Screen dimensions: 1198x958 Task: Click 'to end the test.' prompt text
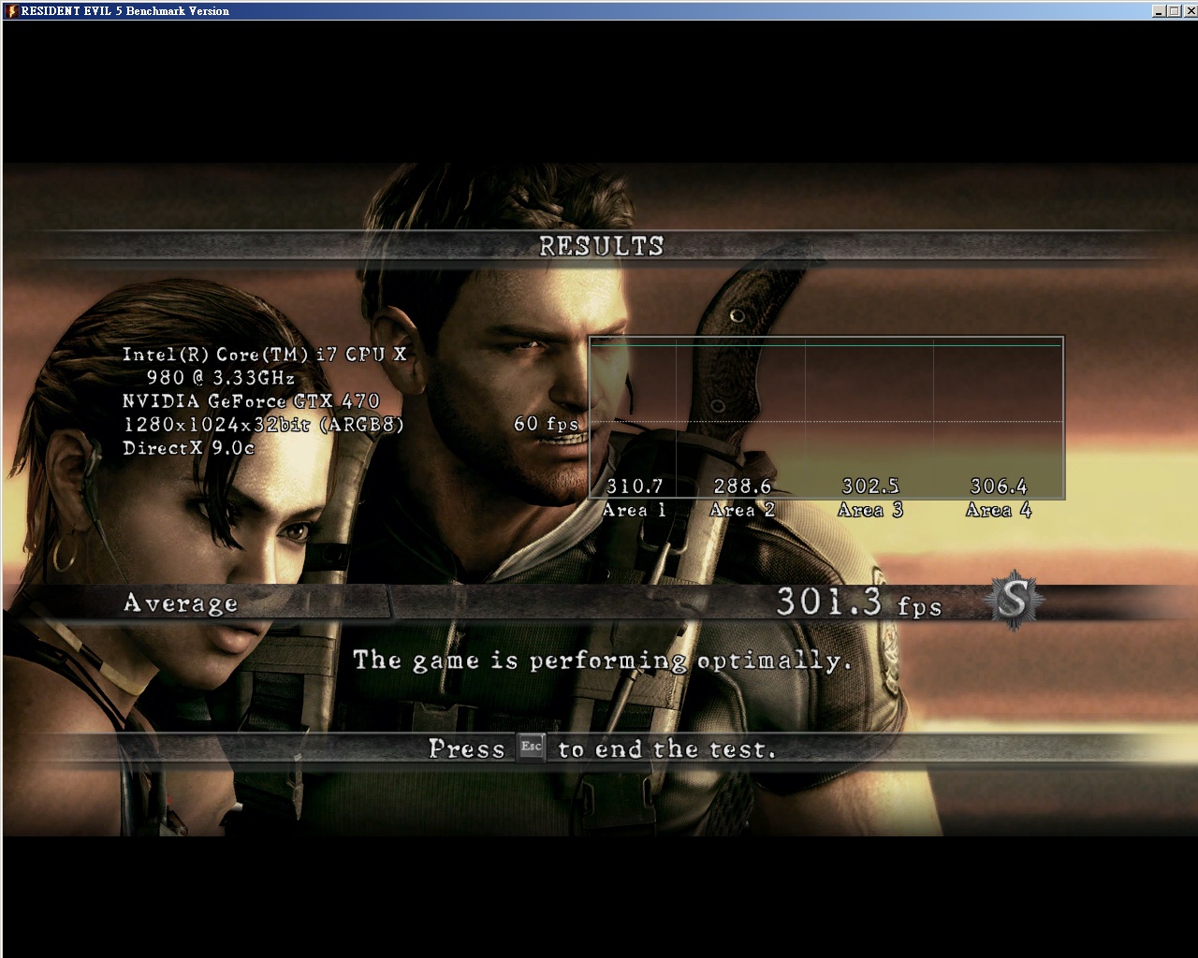click(x=667, y=748)
